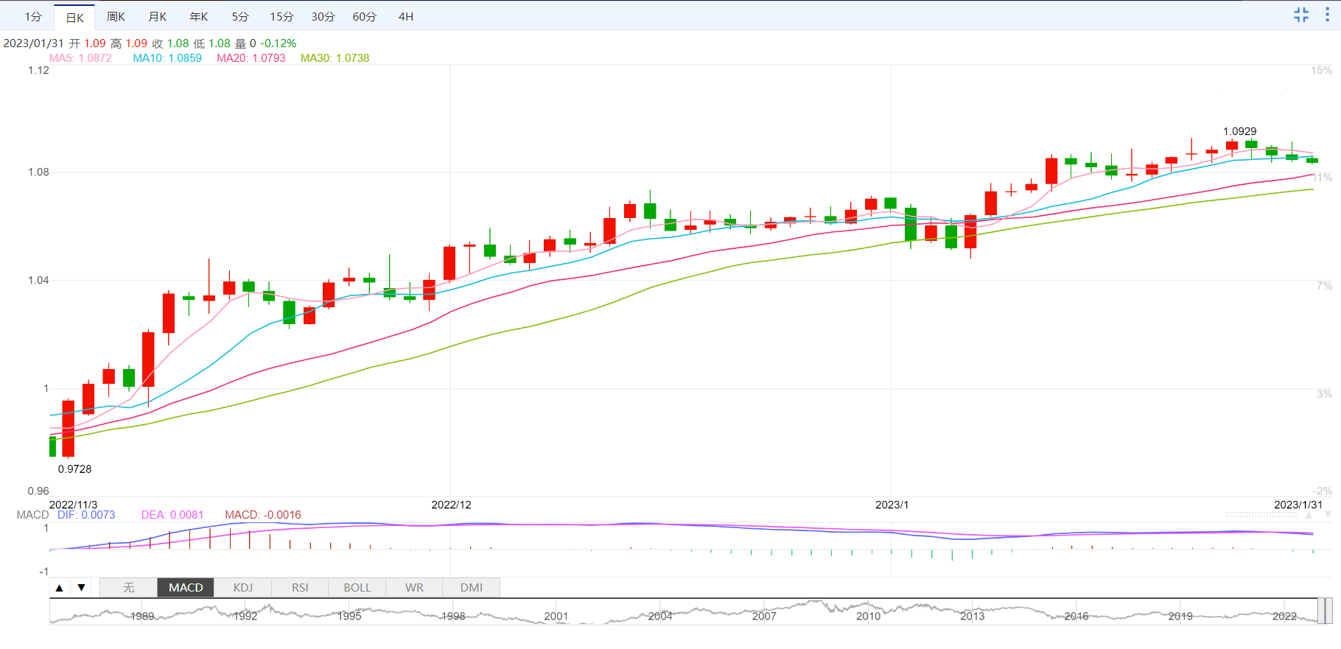1341x649 pixels.
Task: Open the 年K yearly chart tab
Action: pos(199,16)
